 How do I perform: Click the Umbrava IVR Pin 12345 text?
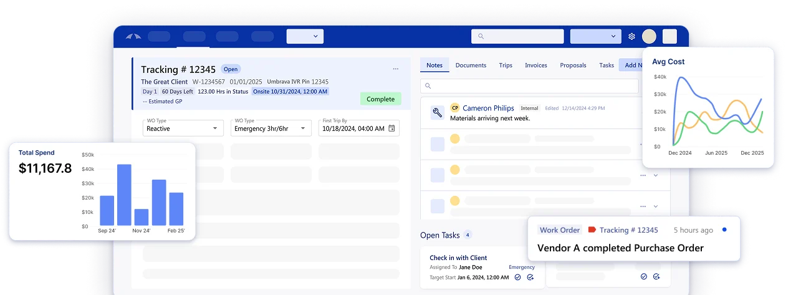[x=297, y=82]
